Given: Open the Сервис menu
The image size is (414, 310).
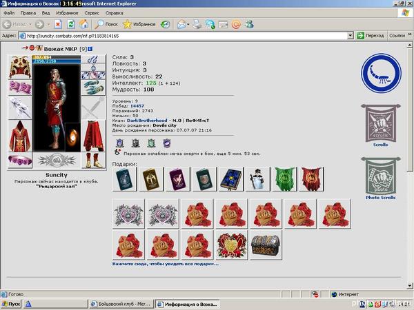Looking at the screenshot, I should [x=92, y=12].
